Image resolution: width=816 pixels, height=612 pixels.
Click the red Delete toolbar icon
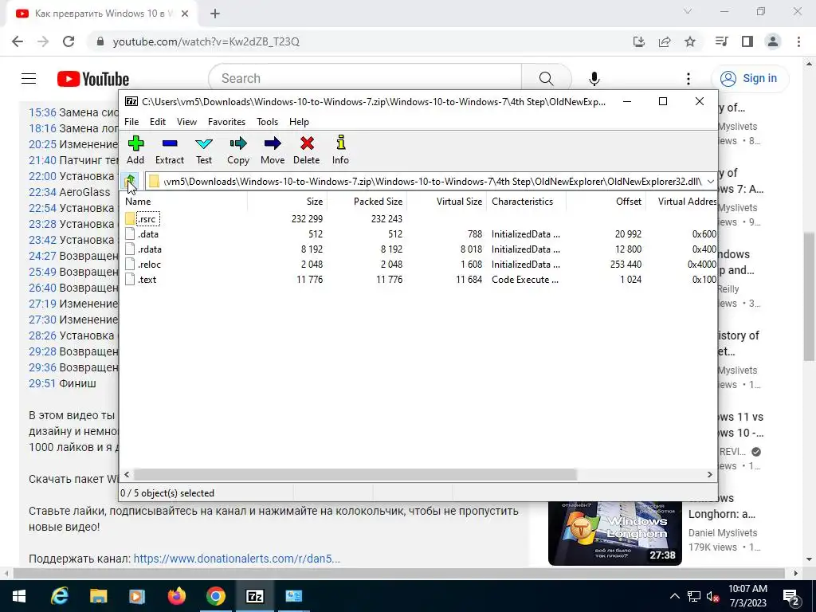tap(307, 150)
